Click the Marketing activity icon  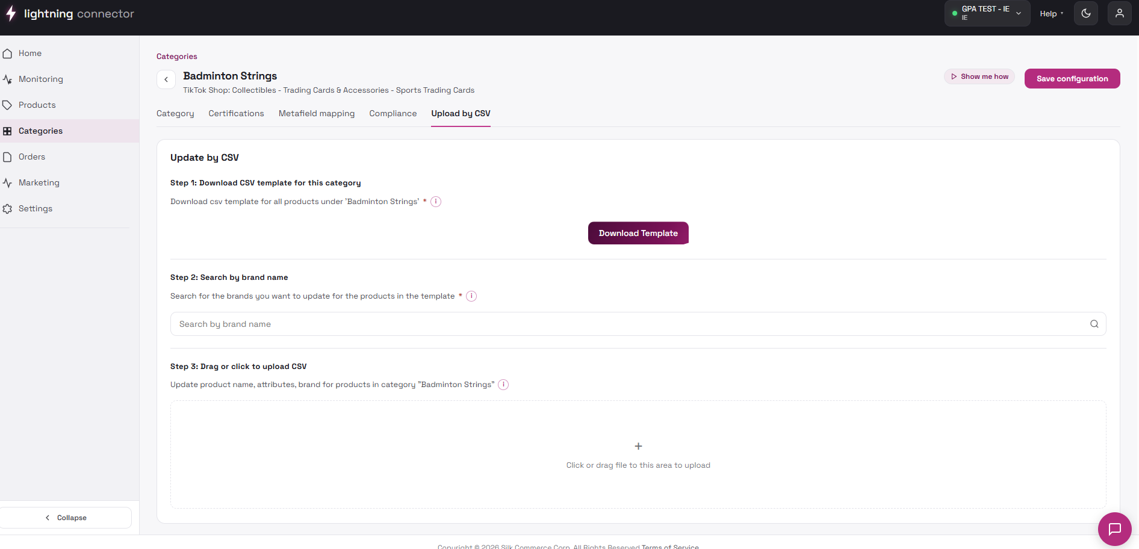7,183
